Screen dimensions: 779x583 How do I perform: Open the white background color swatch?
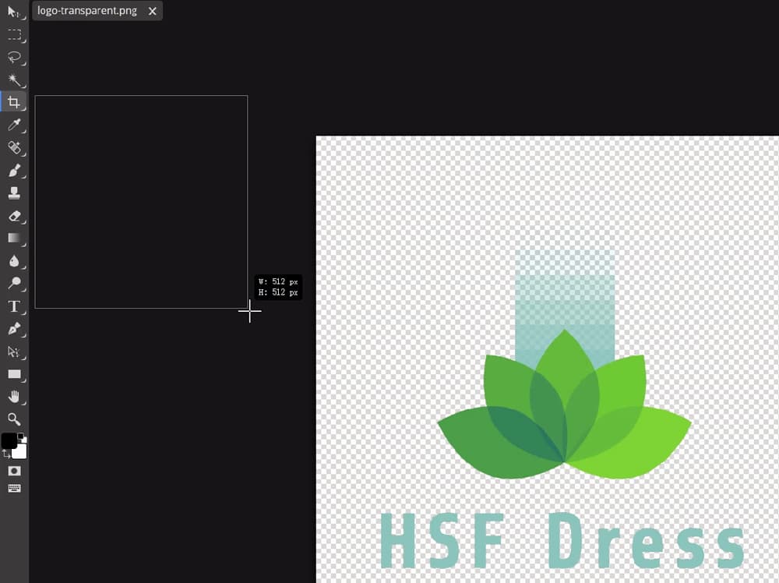coord(21,452)
